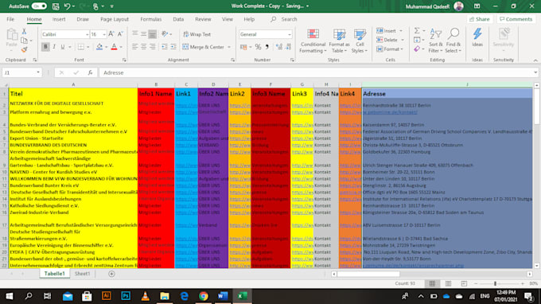Open the Font name dropdown showing Calibri
Viewport: 541px width, 304px height.
[x=87, y=34]
